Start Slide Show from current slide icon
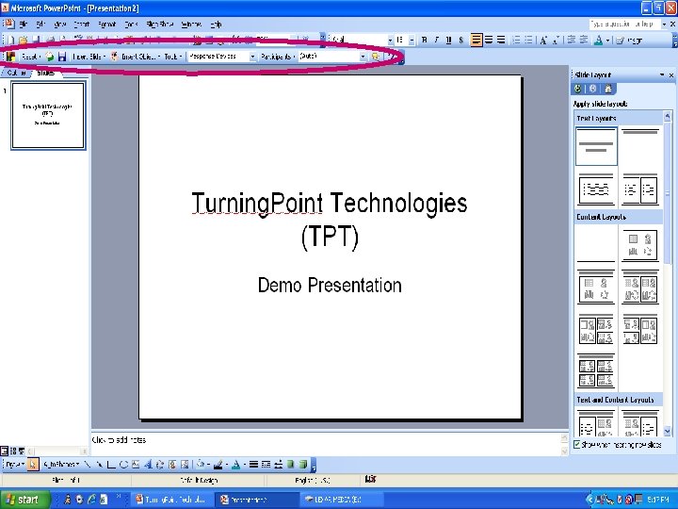The height and width of the screenshot is (509, 678). [x=21, y=451]
